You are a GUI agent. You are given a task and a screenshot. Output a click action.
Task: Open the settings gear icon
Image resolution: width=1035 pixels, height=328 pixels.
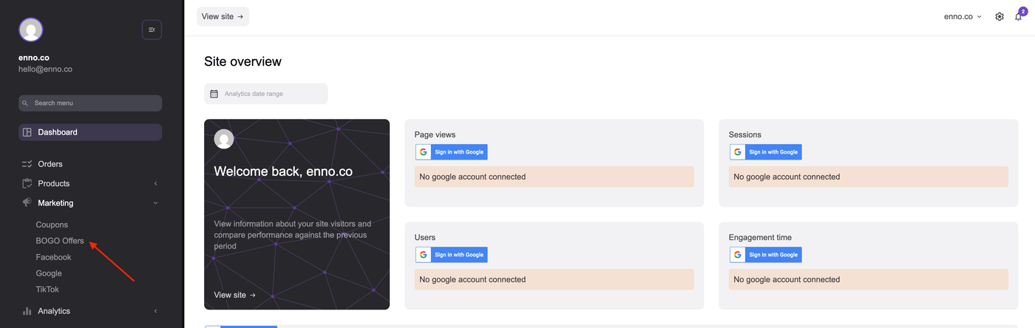click(1000, 16)
